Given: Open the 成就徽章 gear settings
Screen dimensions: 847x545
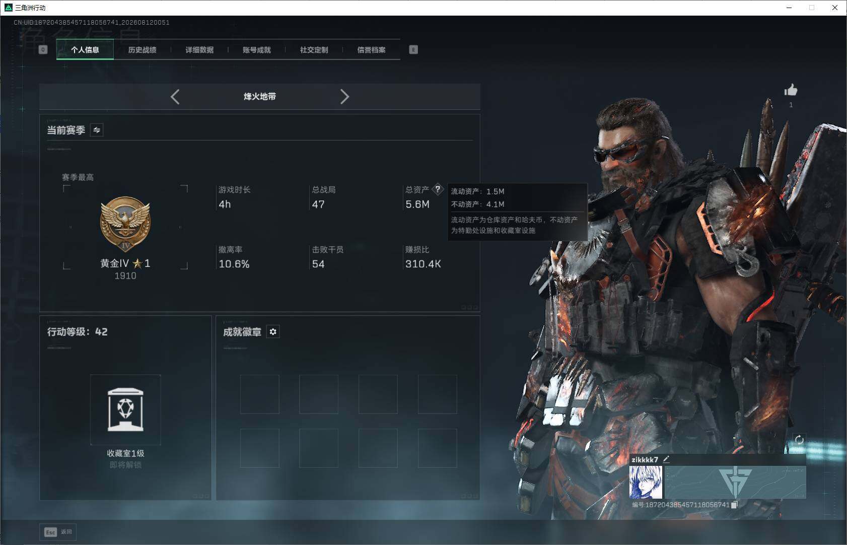Looking at the screenshot, I should click(x=273, y=331).
